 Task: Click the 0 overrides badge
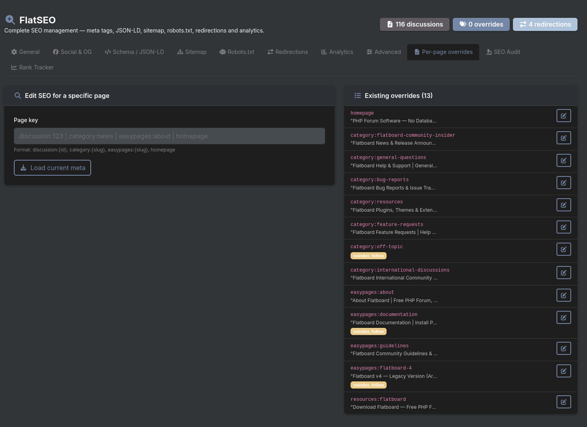(x=481, y=24)
